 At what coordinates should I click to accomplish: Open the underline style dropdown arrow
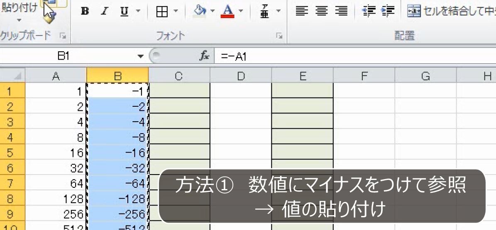(138, 11)
